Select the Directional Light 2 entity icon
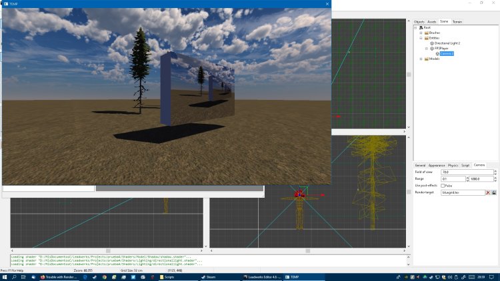500x281 pixels. pyautogui.click(x=432, y=43)
